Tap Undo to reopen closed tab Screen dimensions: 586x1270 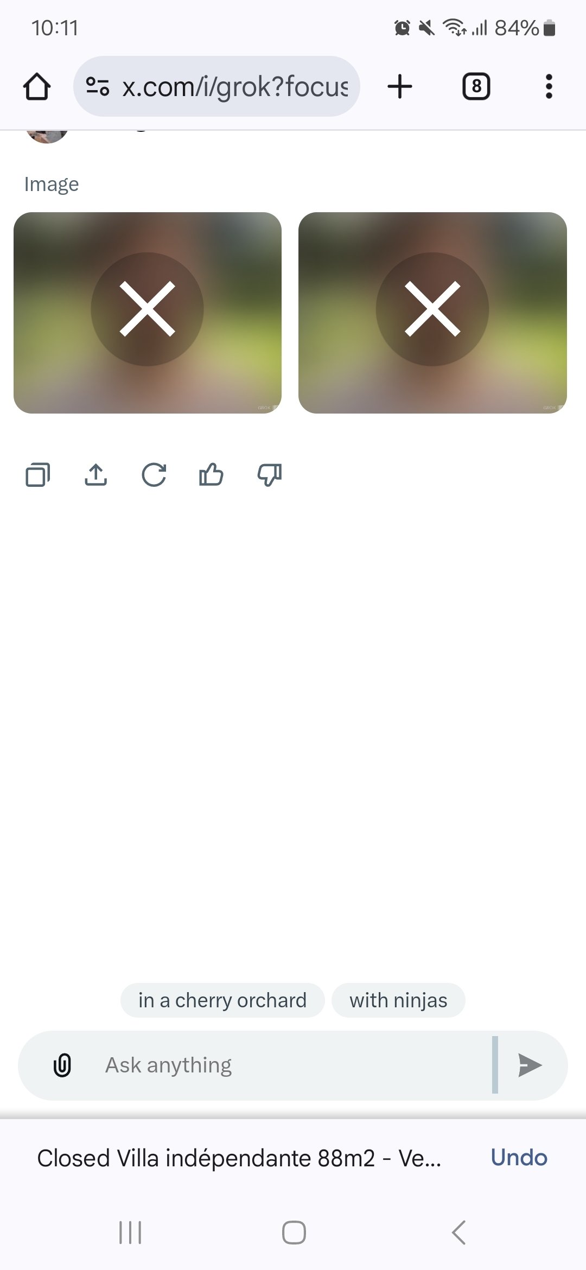[x=519, y=1158]
